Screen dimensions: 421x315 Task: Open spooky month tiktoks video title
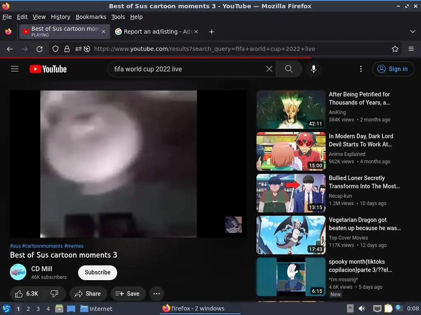[360, 266]
